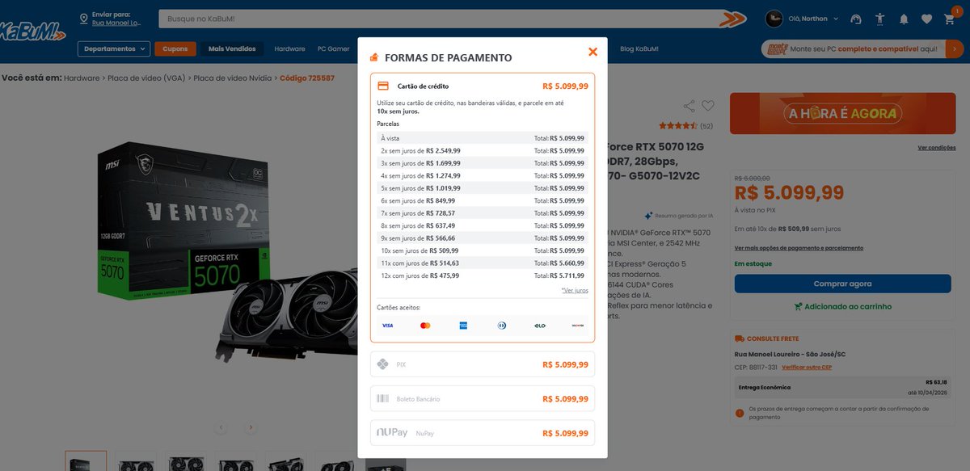Image resolution: width=970 pixels, height=471 pixels.
Task: Click Adicionado ao carrinho
Action: click(842, 306)
